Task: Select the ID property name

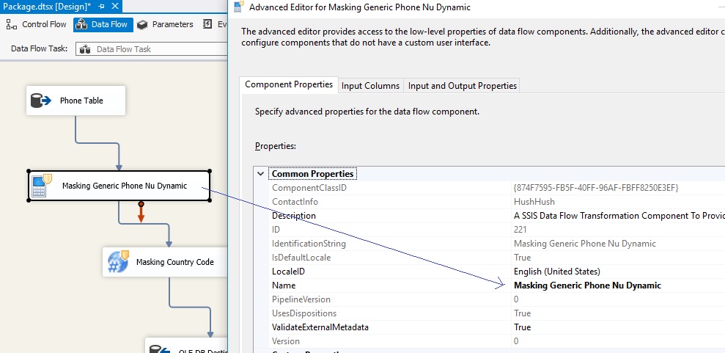Action: 276,230
